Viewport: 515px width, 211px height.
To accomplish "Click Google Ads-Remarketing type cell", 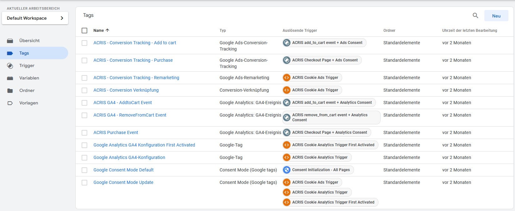I will [244, 78].
